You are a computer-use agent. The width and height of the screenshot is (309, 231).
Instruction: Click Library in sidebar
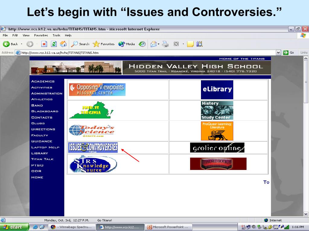point(40,153)
